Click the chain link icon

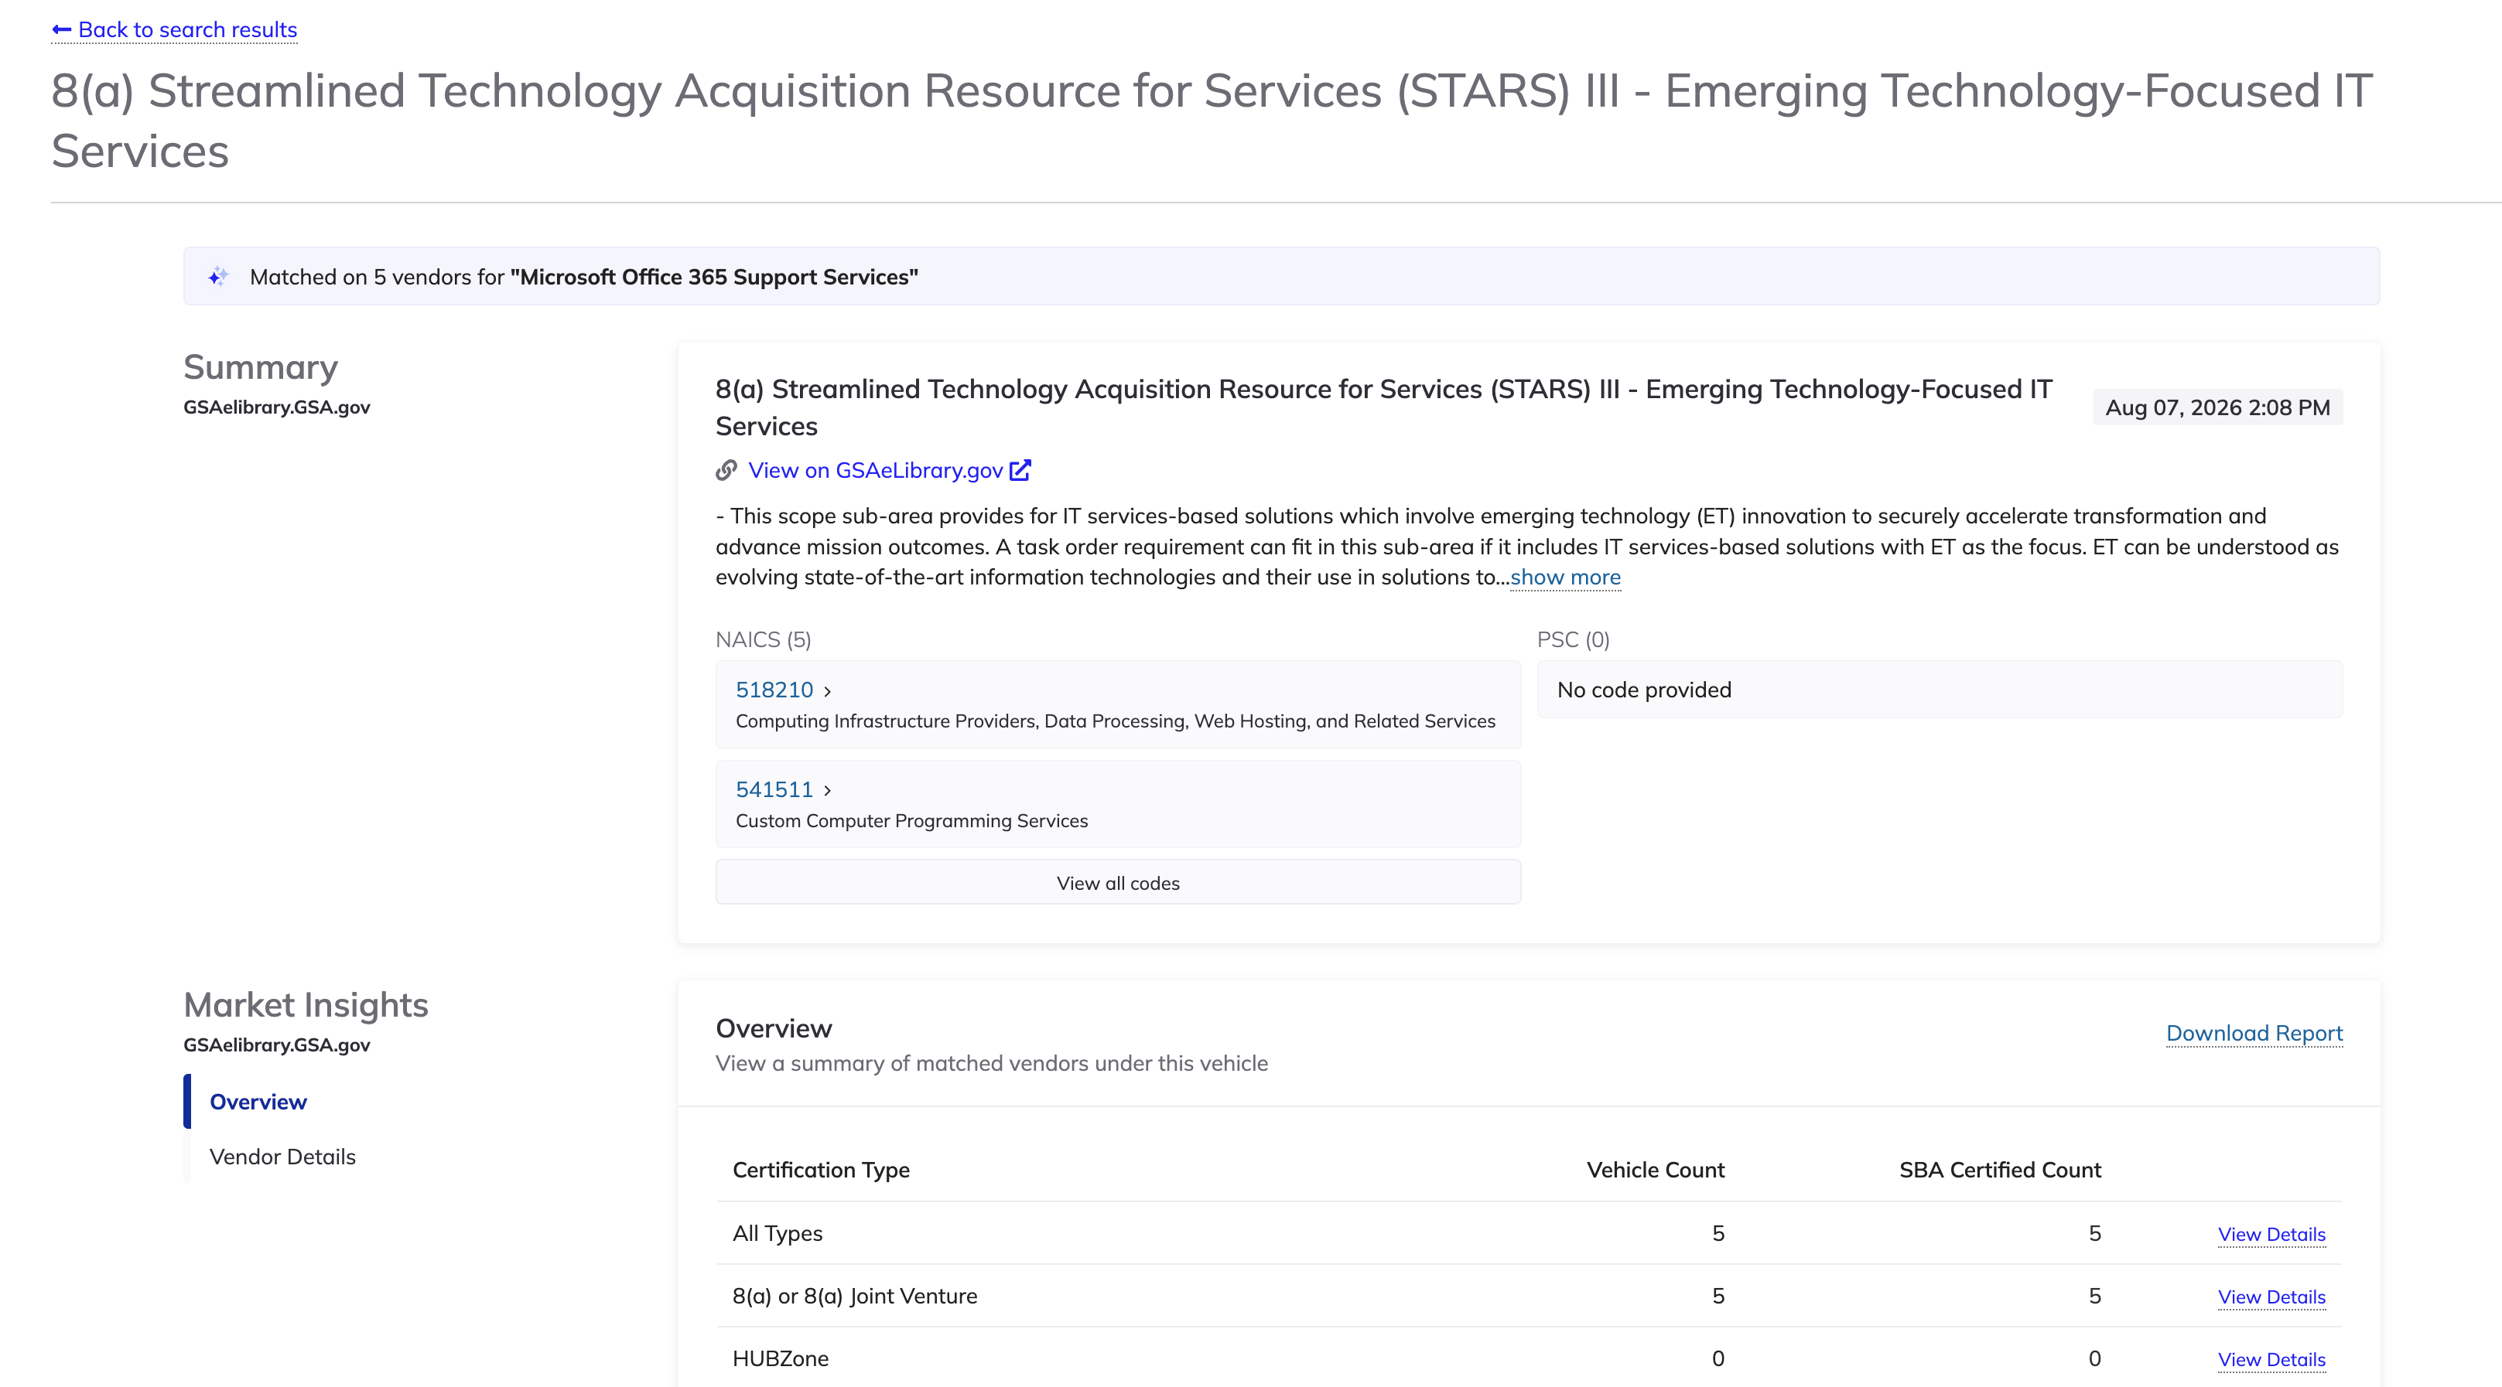click(x=726, y=471)
